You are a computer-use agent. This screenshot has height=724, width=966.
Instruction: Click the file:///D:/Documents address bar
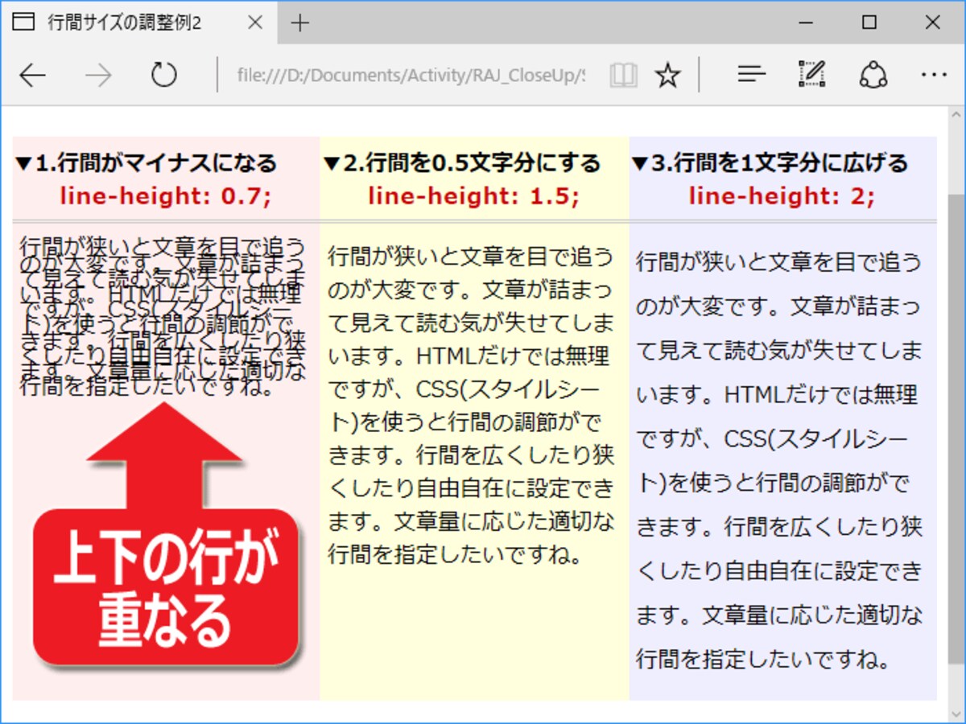pos(411,76)
